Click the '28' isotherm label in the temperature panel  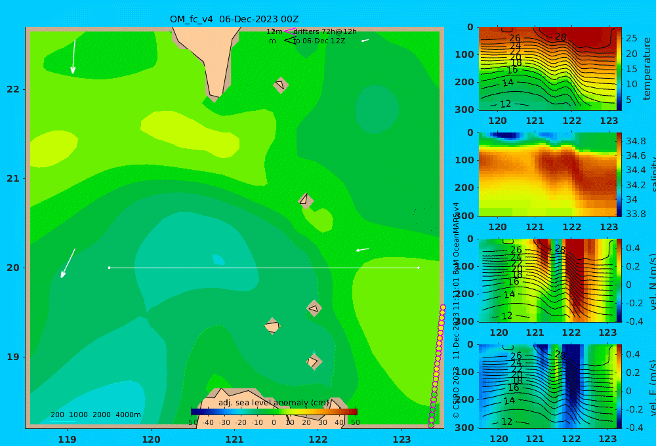[561, 37]
